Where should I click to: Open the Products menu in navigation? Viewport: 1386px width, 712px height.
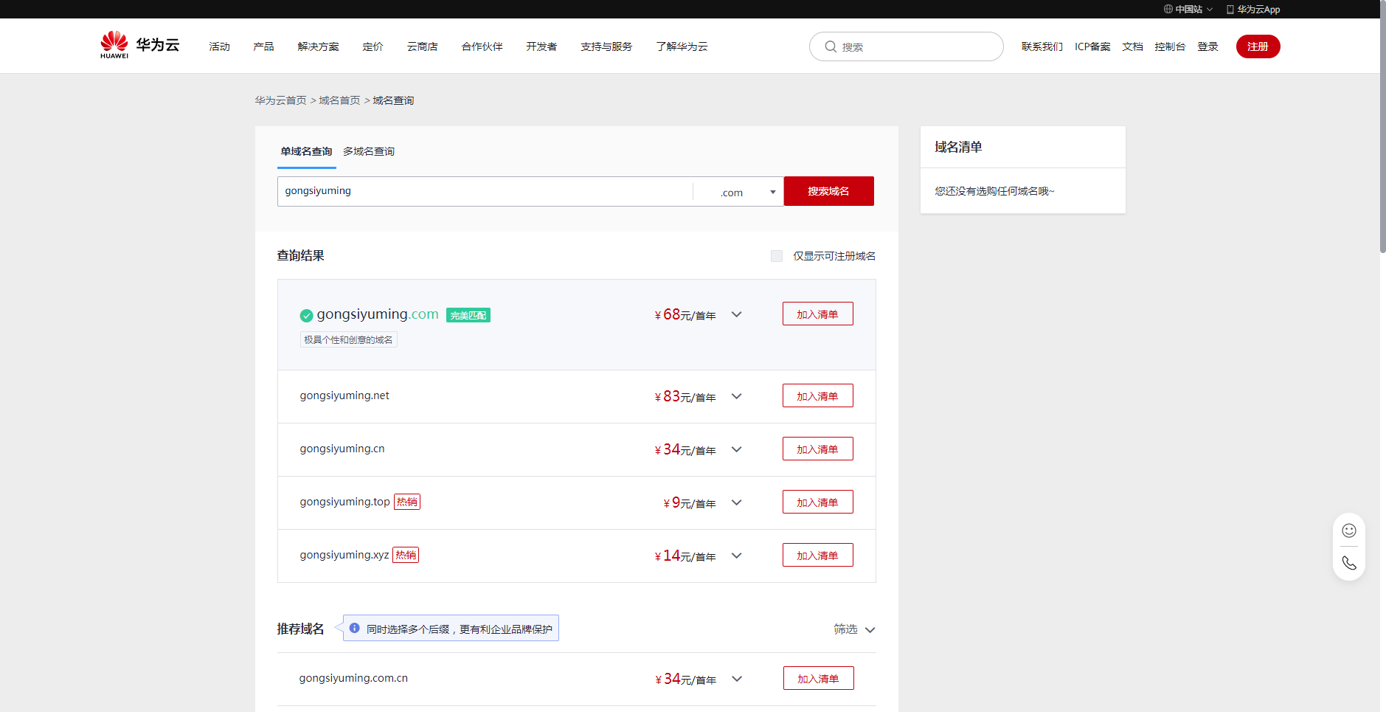(x=263, y=46)
